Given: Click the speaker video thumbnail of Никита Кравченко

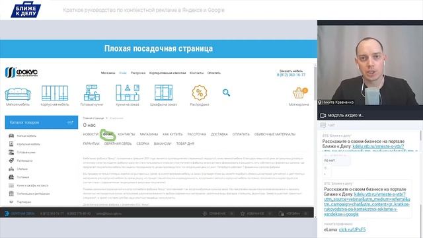Looking at the screenshot, I should coord(370,65).
